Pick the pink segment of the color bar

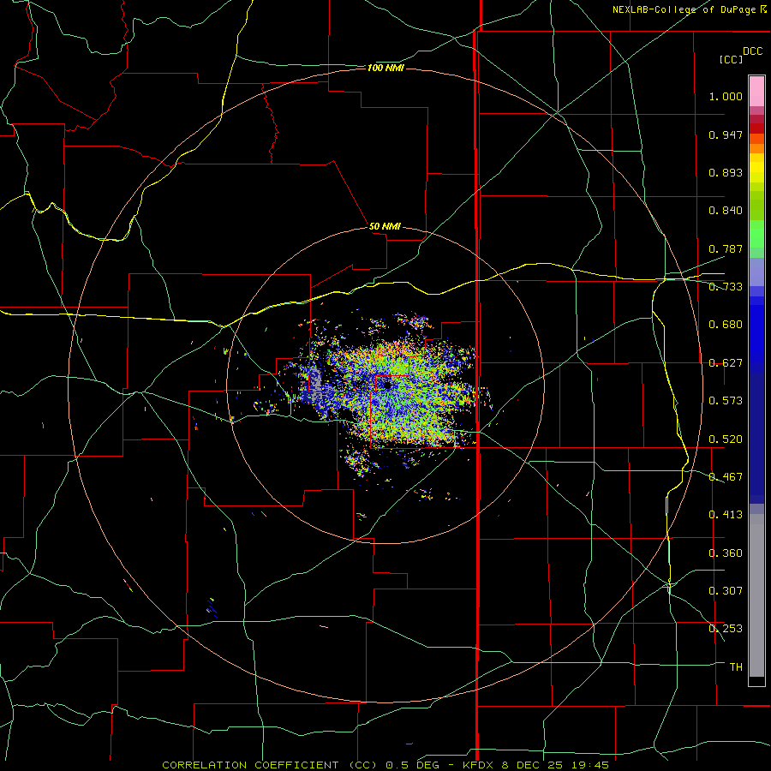coord(756,92)
